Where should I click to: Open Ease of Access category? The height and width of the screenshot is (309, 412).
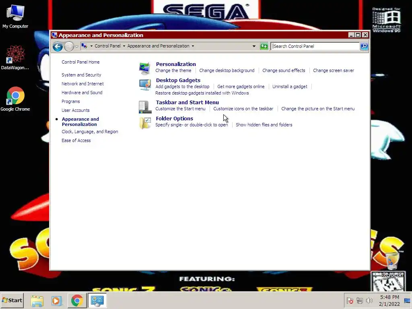(76, 140)
